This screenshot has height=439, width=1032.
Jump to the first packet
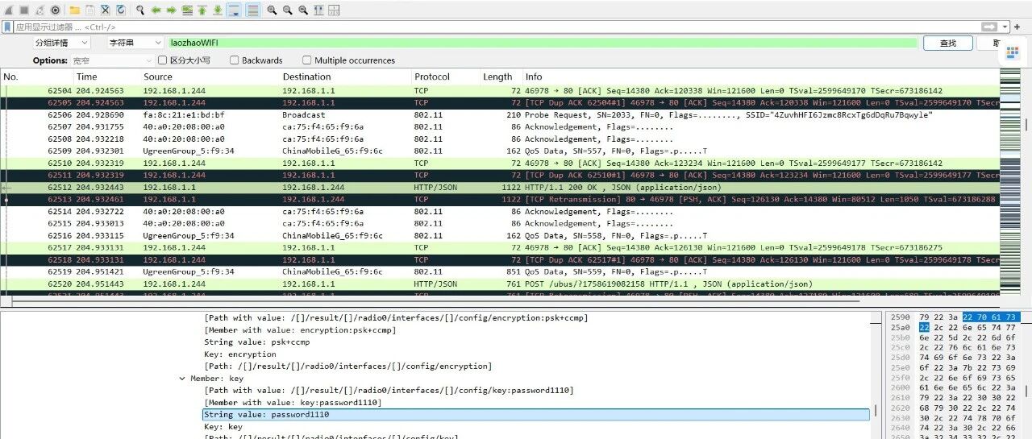[x=202, y=10]
